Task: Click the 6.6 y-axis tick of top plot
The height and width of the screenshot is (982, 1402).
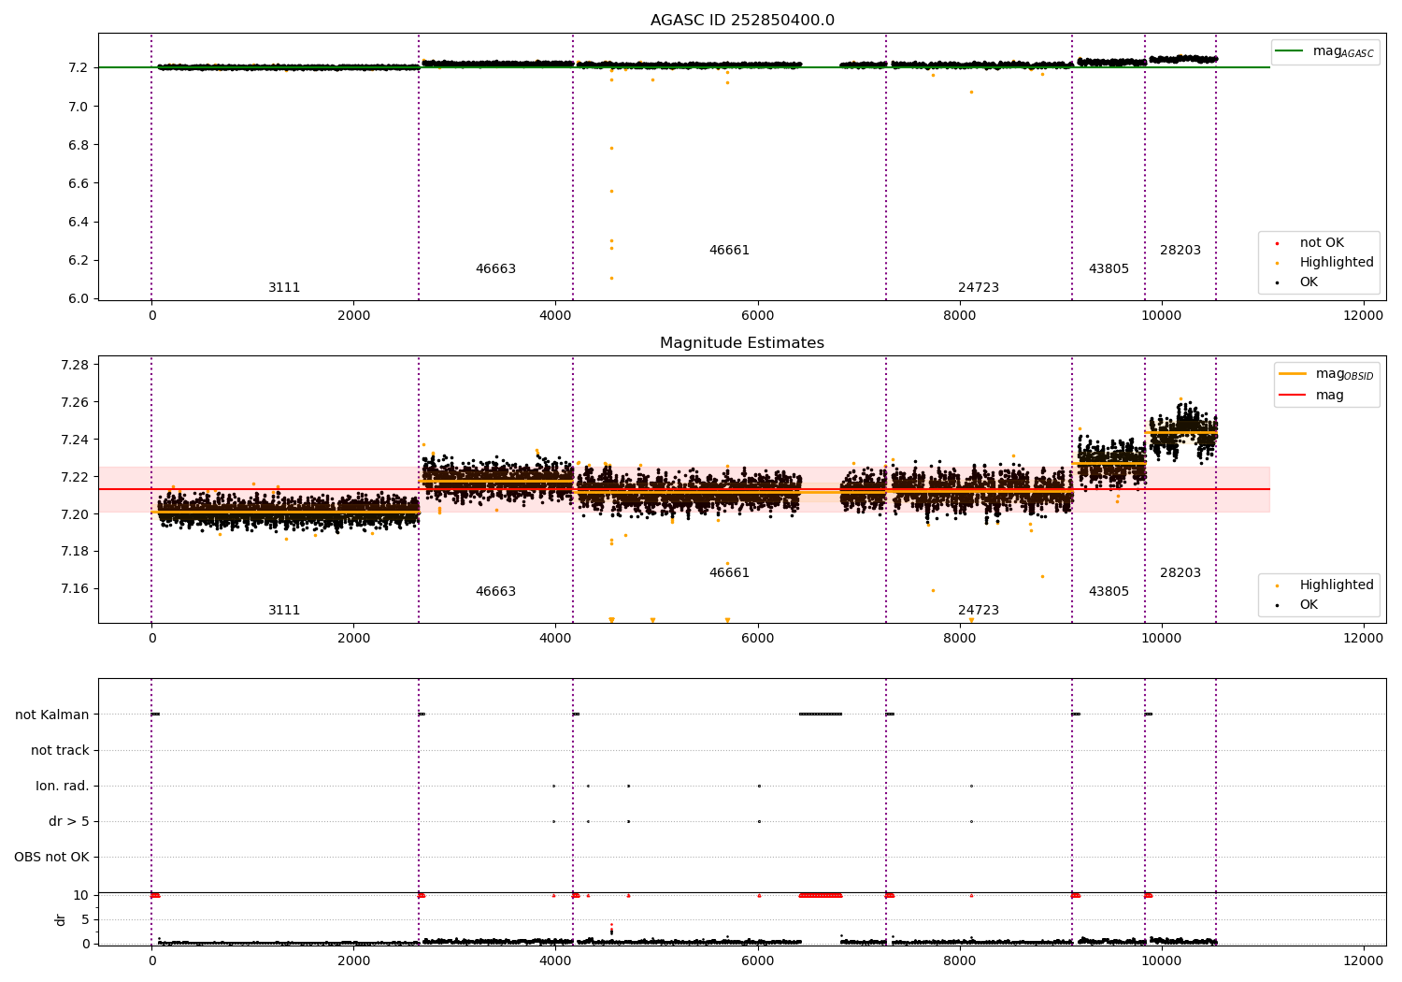Action: point(78,183)
